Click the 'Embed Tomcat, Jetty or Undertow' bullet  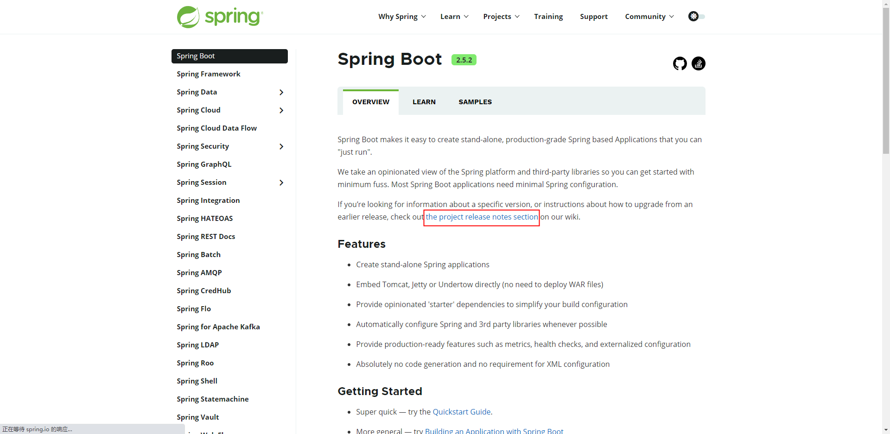pyautogui.click(x=480, y=284)
